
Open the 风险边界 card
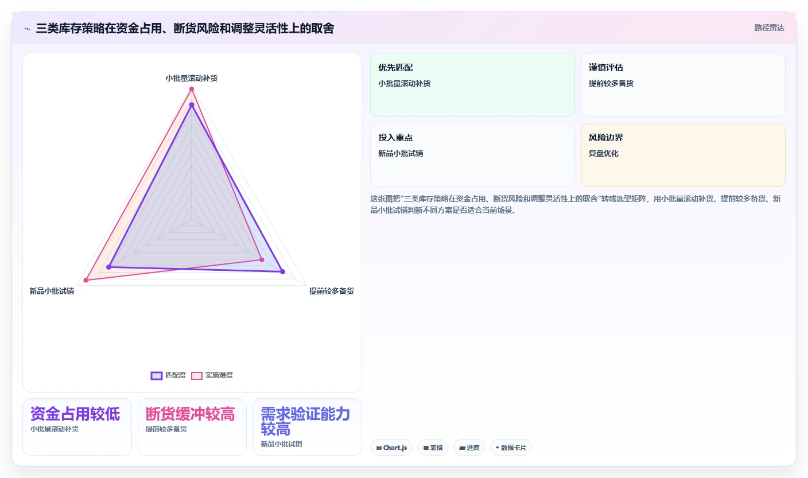pos(683,155)
